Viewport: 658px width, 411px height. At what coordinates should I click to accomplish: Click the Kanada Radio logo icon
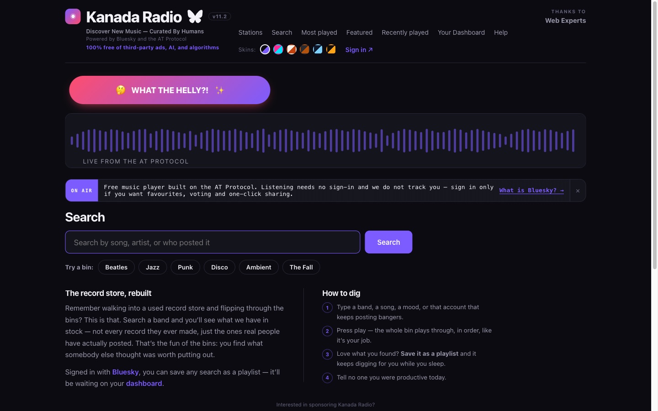[x=73, y=16]
